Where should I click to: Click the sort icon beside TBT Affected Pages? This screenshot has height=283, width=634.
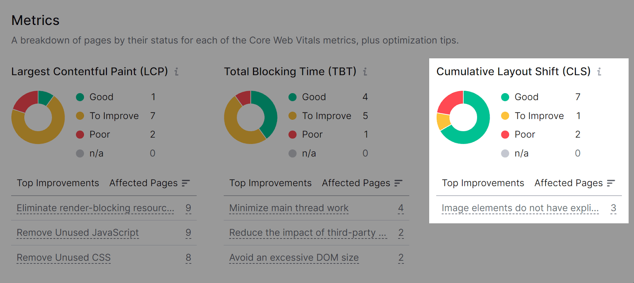click(399, 183)
